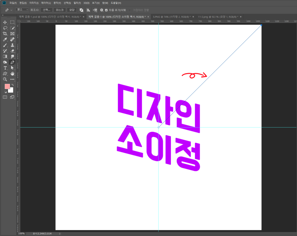Screen dimensions: 297x236
Task: Choose the Hand tool
Action: (12, 74)
